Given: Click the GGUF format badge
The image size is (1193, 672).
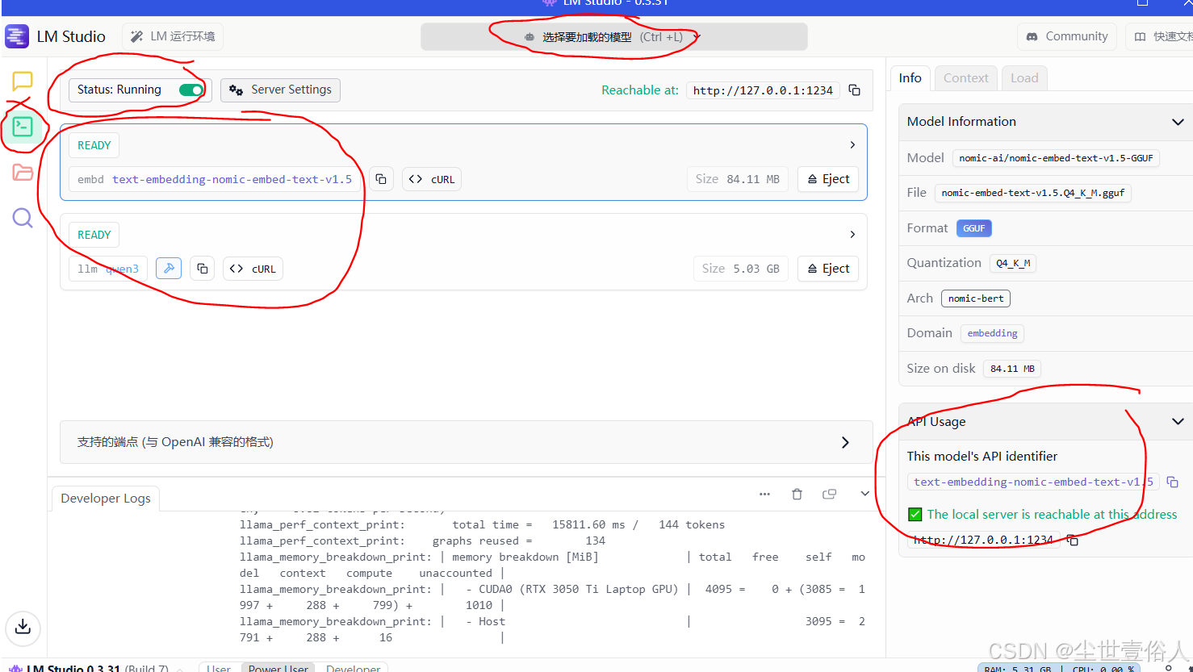Looking at the screenshot, I should 973,228.
